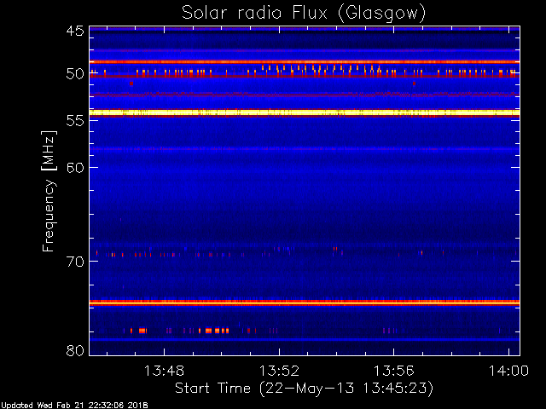Select the '70' frequency axis label
The image size is (546, 409).
click(x=75, y=262)
